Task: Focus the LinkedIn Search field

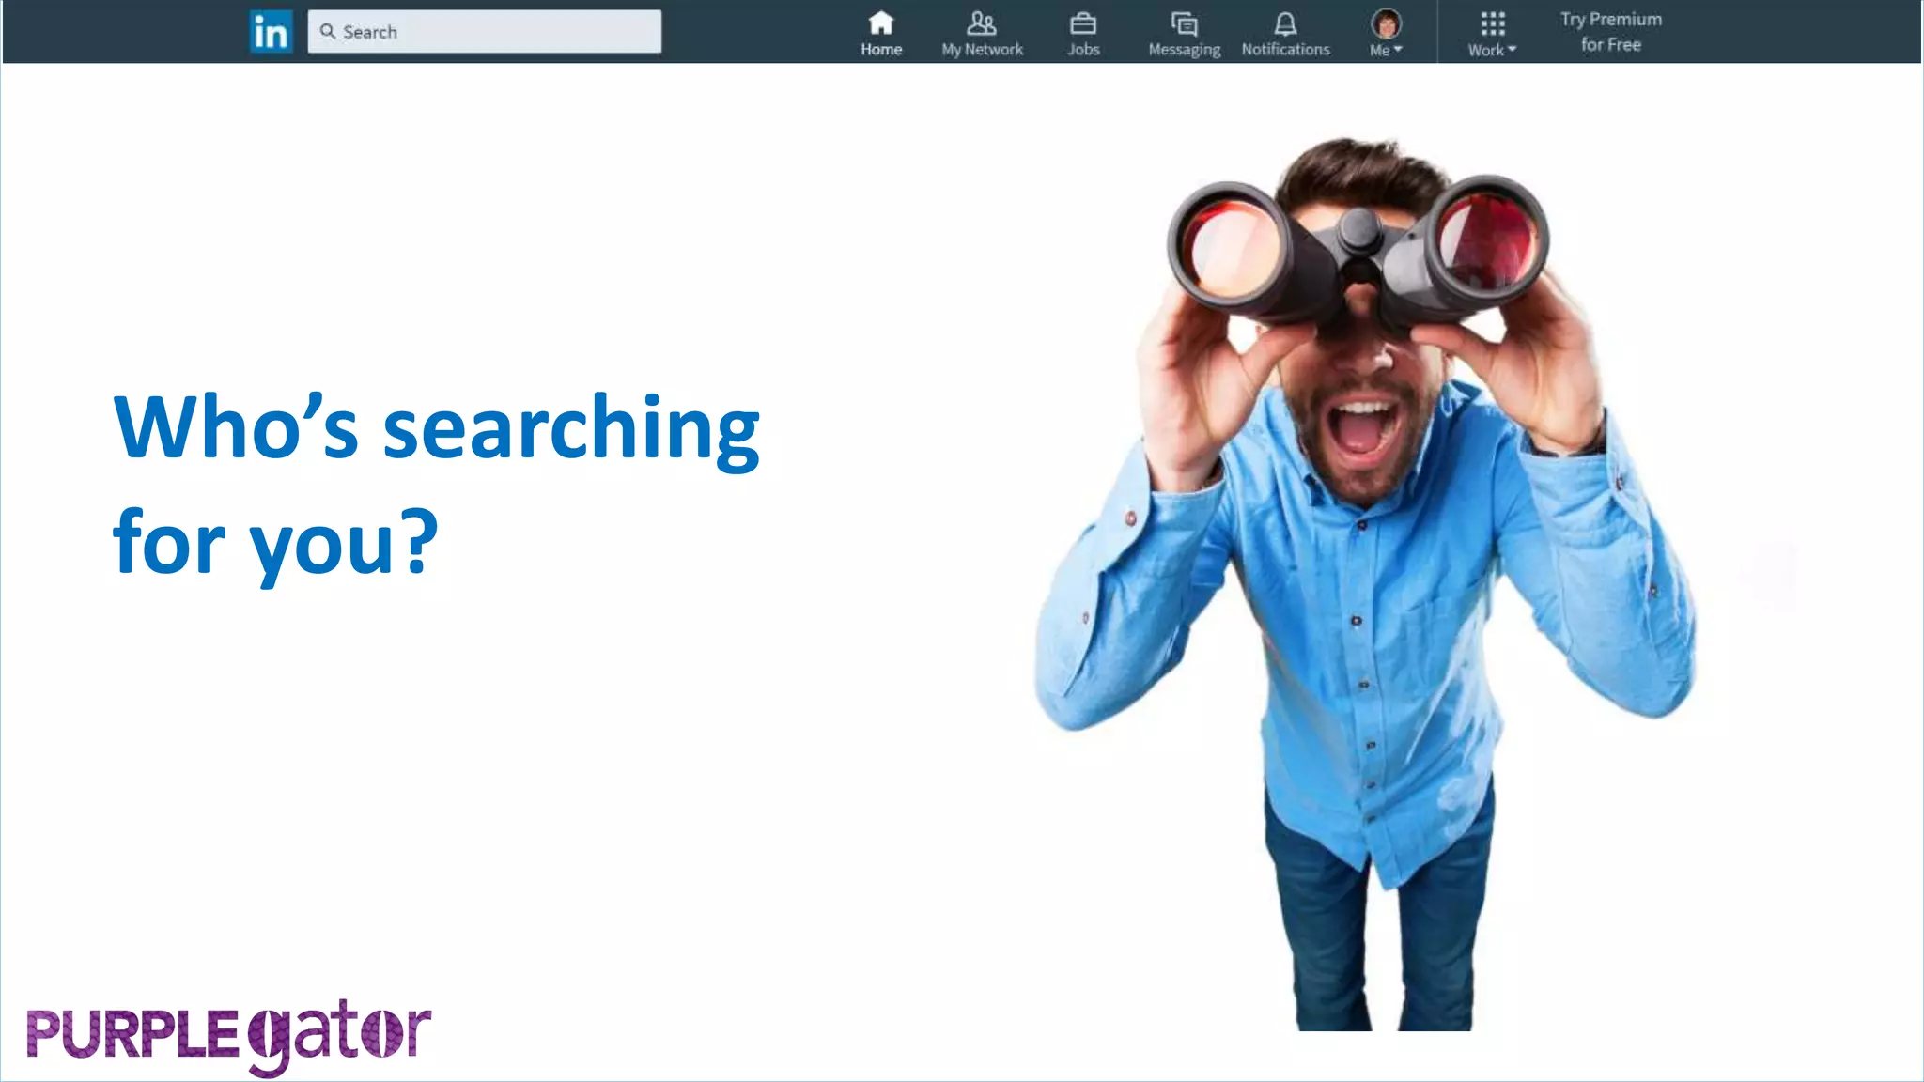Action: [x=485, y=32]
